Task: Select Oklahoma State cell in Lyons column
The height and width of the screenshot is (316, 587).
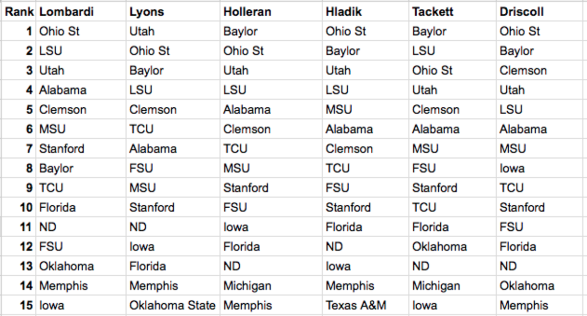Action: pos(173,305)
